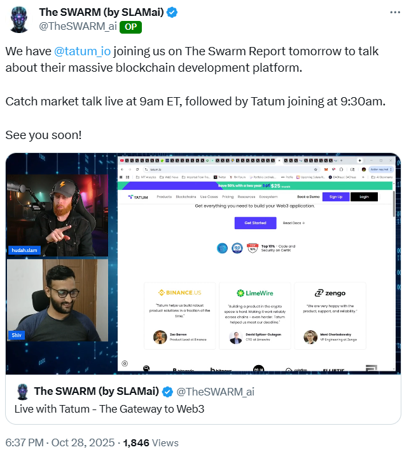Screen dimensions: 409x452
Task: Click the zengo logo icon
Action: (319, 293)
